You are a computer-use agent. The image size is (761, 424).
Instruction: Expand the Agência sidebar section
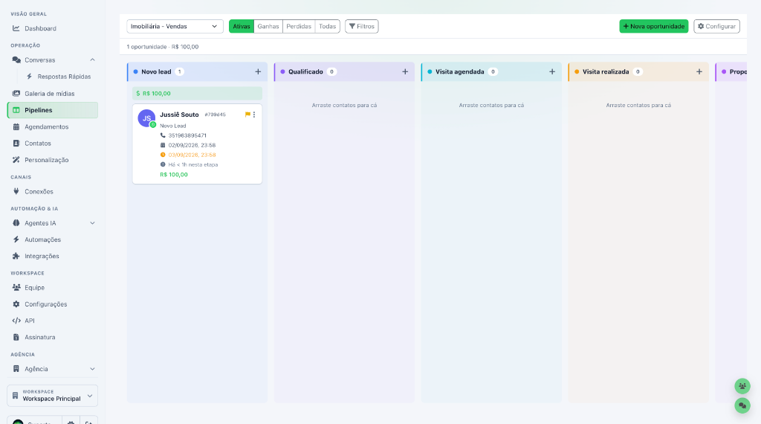(x=92, y=369)
